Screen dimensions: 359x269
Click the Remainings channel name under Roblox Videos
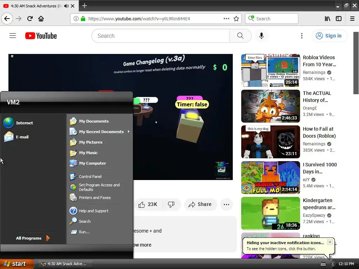[x=314, y=72]
